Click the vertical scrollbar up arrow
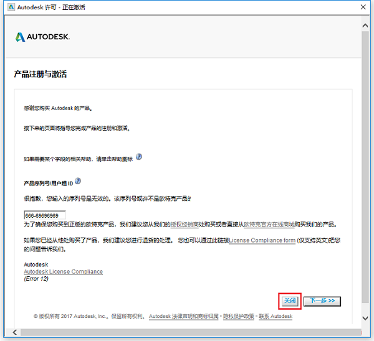The width and height of the screenshot is (374, 341). (365, 26)
